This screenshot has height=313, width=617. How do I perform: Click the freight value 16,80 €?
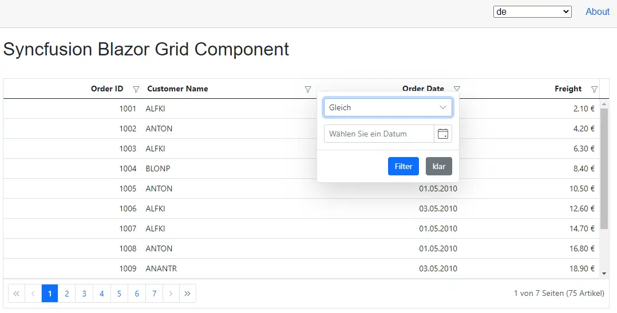(582, 248)
